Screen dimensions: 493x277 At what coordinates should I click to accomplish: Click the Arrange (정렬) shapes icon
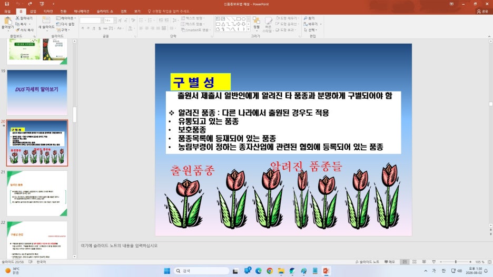tap(257, 20)
